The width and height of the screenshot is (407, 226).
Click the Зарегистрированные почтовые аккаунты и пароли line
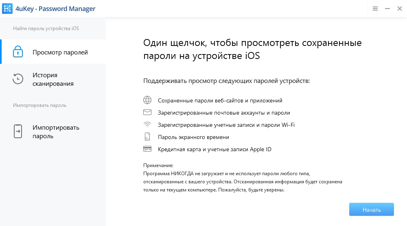(224, 113)
